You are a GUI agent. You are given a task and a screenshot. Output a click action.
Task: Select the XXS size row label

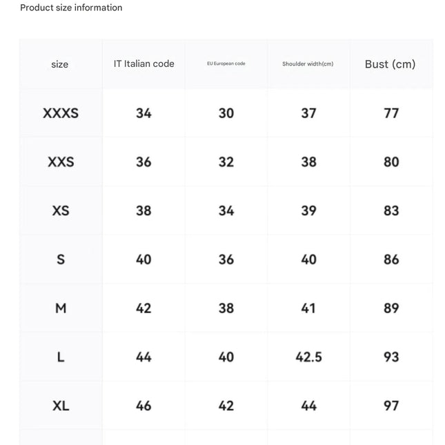click(61, 162)
